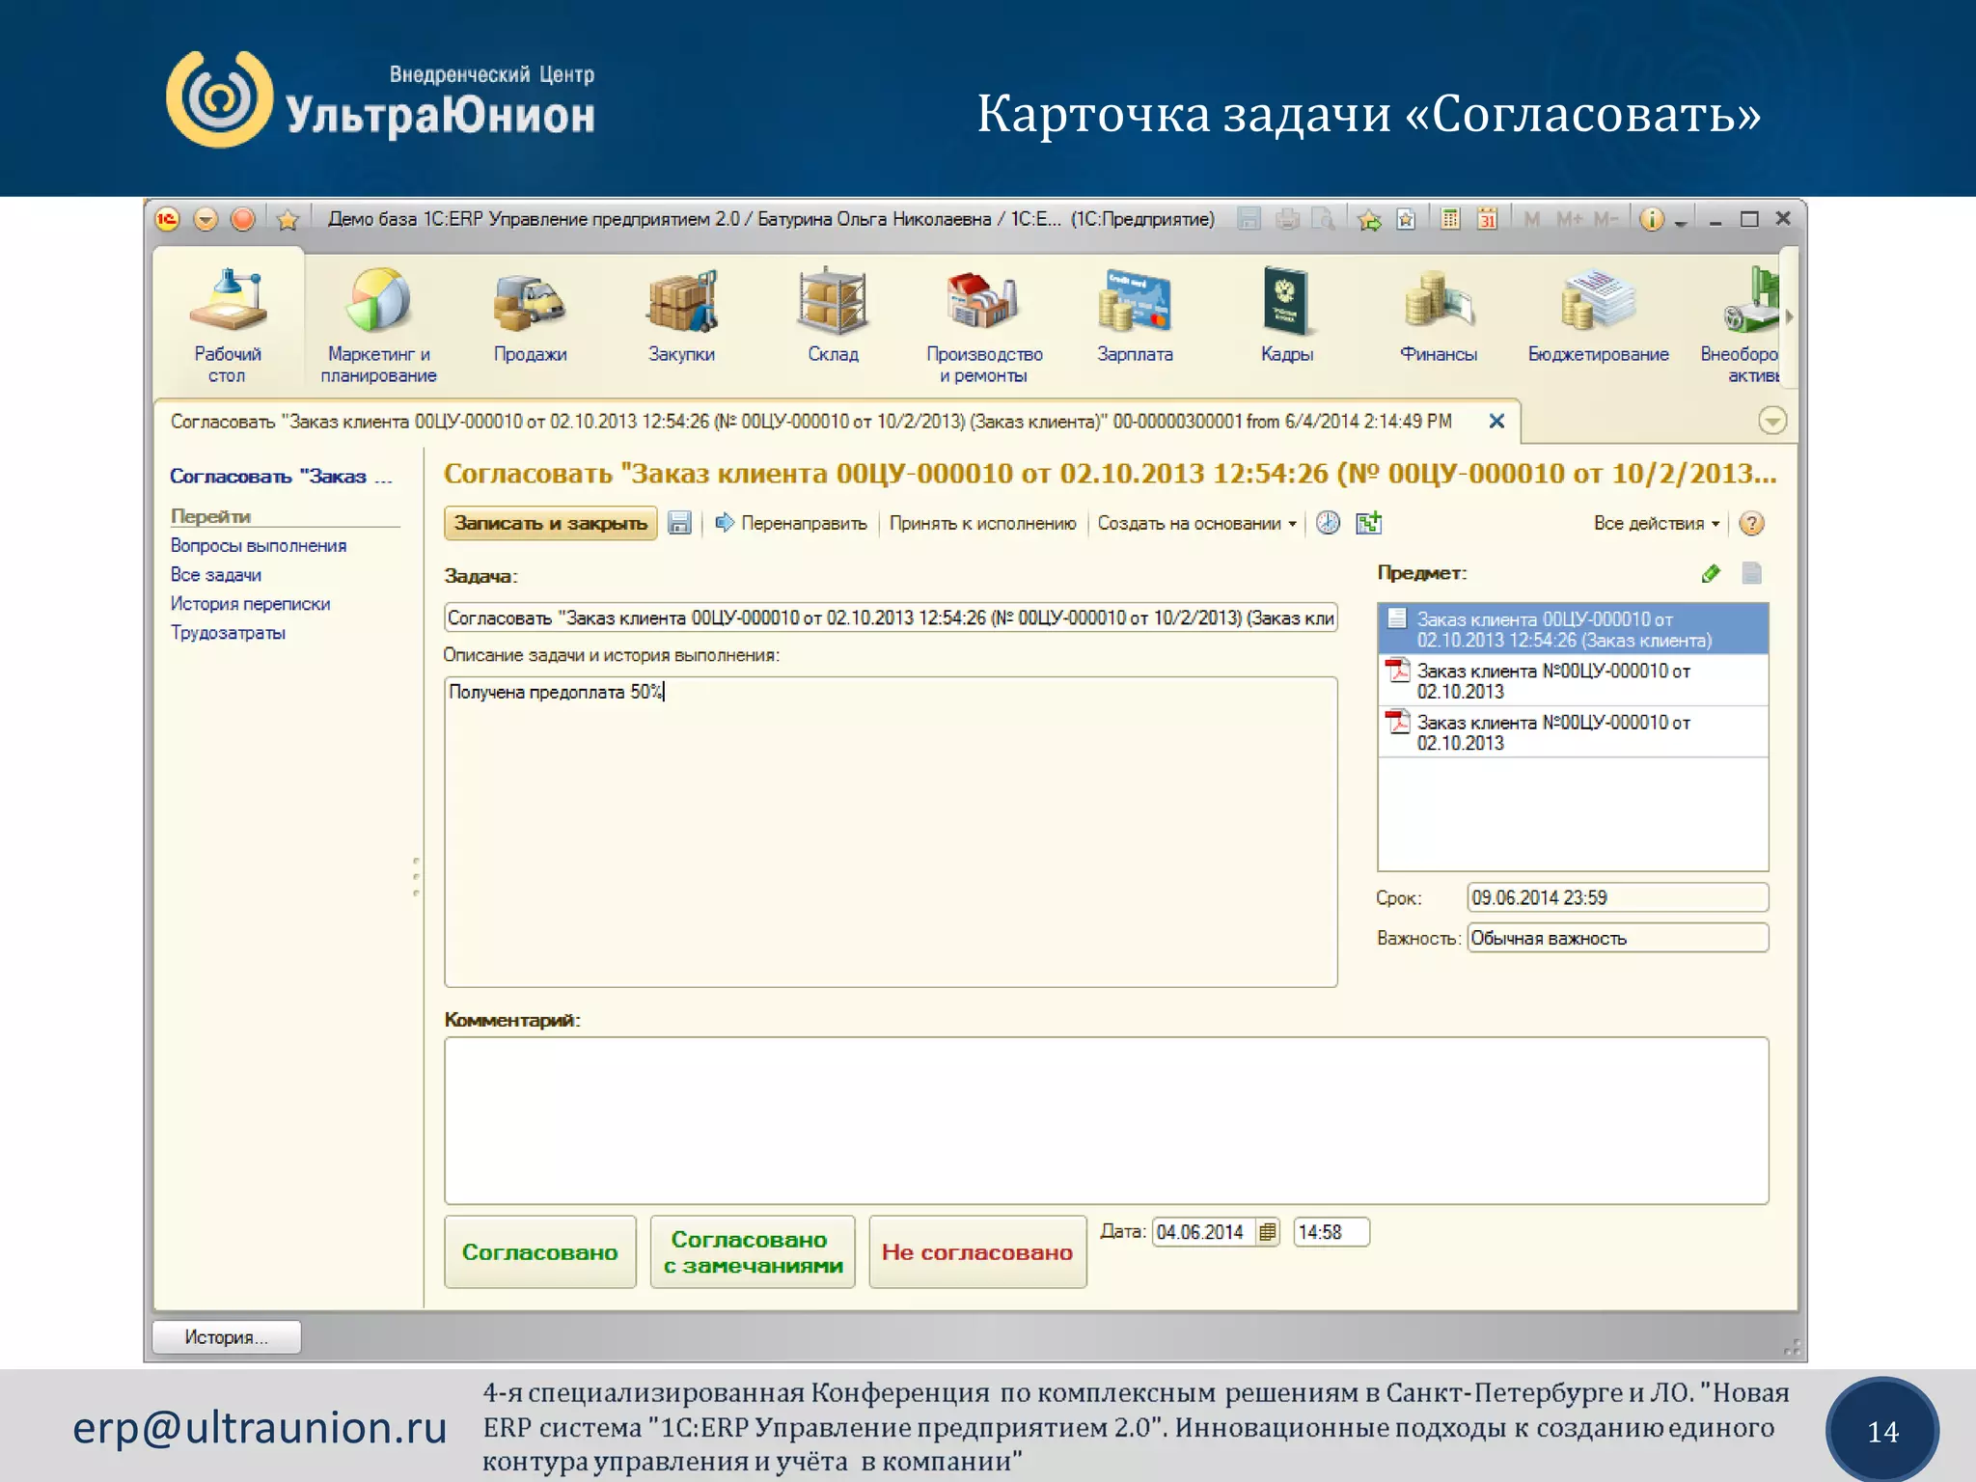Click the green table-plus icon in form toolbar
Viewport: 1976px width, 1482px height.
pyautogui.click(x=1369, y=523)
